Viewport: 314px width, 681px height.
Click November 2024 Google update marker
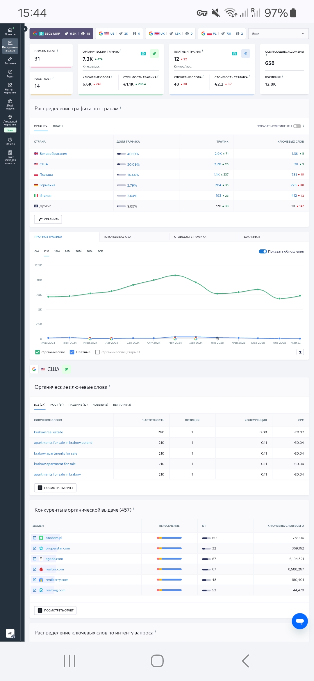pyautogui.click(x=175, y=338)
